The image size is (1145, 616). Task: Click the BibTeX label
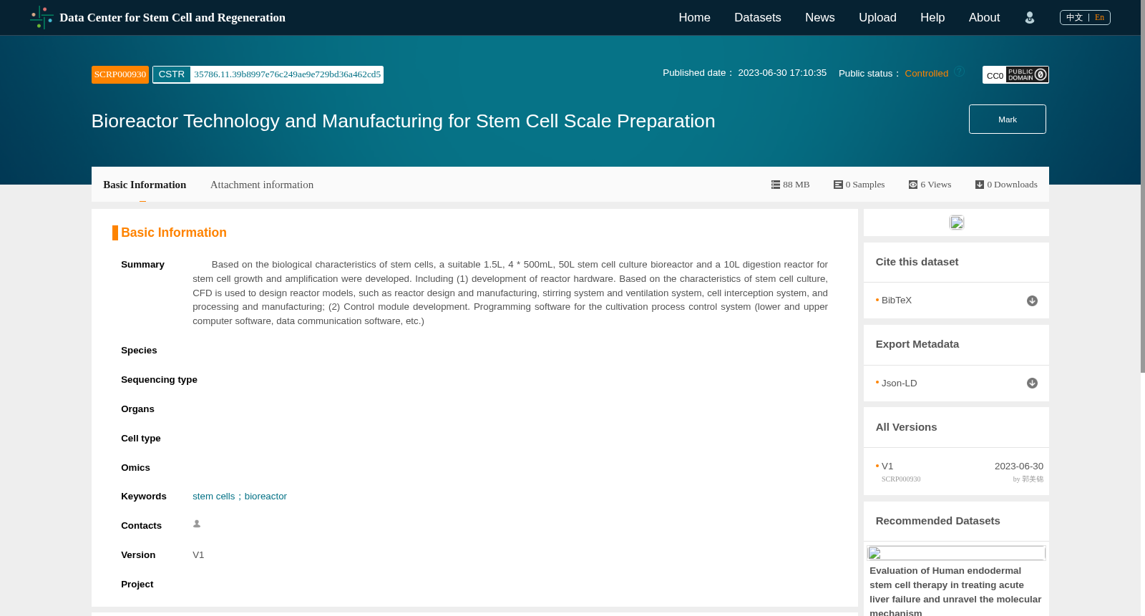[x=897, y=300]
